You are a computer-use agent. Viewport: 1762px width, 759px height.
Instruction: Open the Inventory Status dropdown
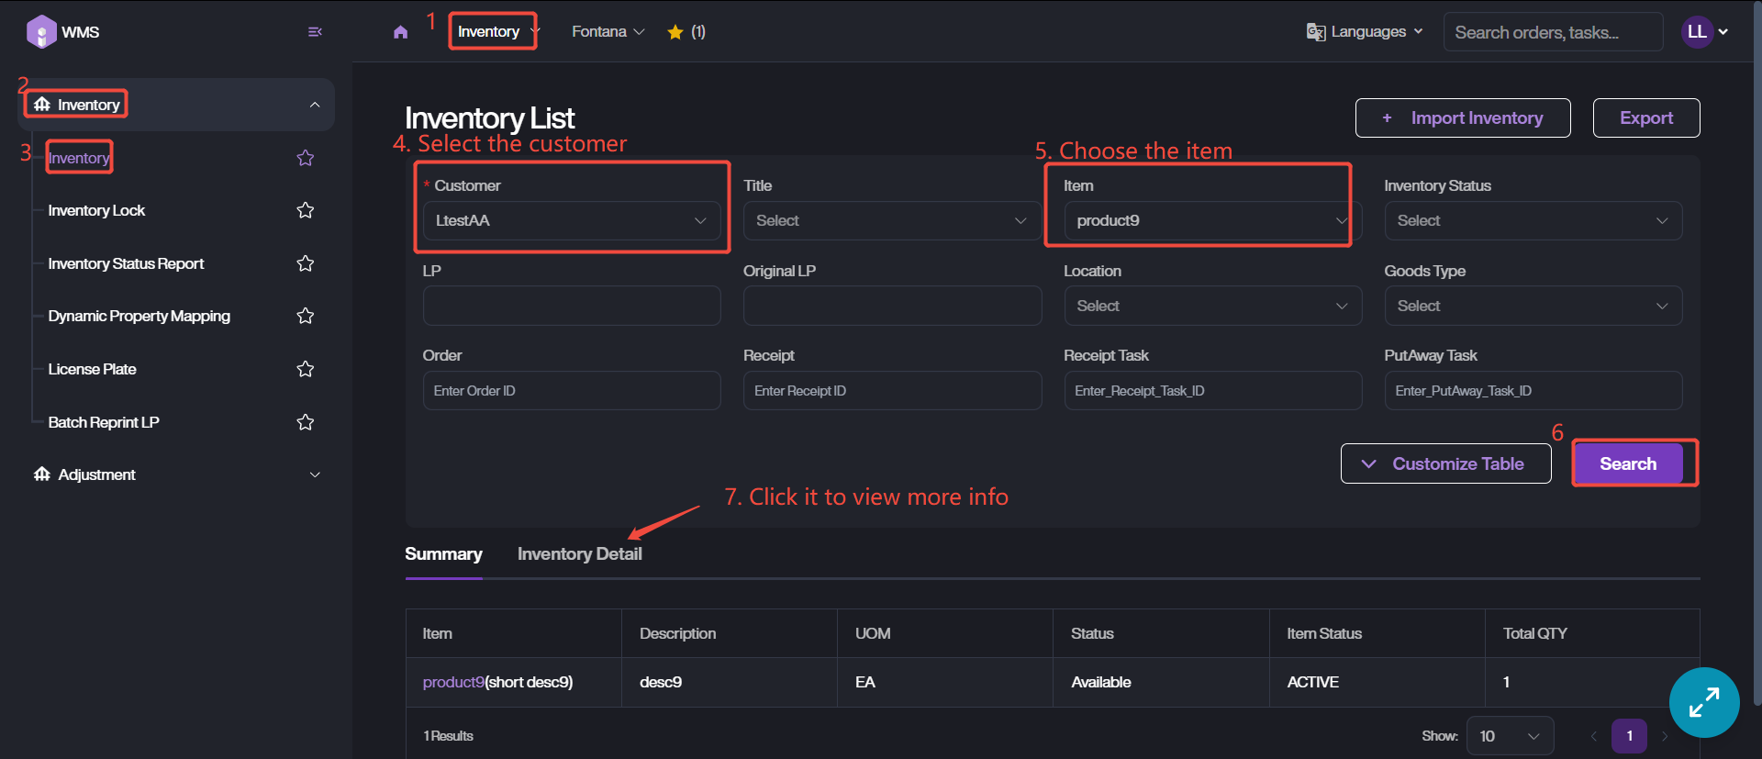coord(1532,221)
